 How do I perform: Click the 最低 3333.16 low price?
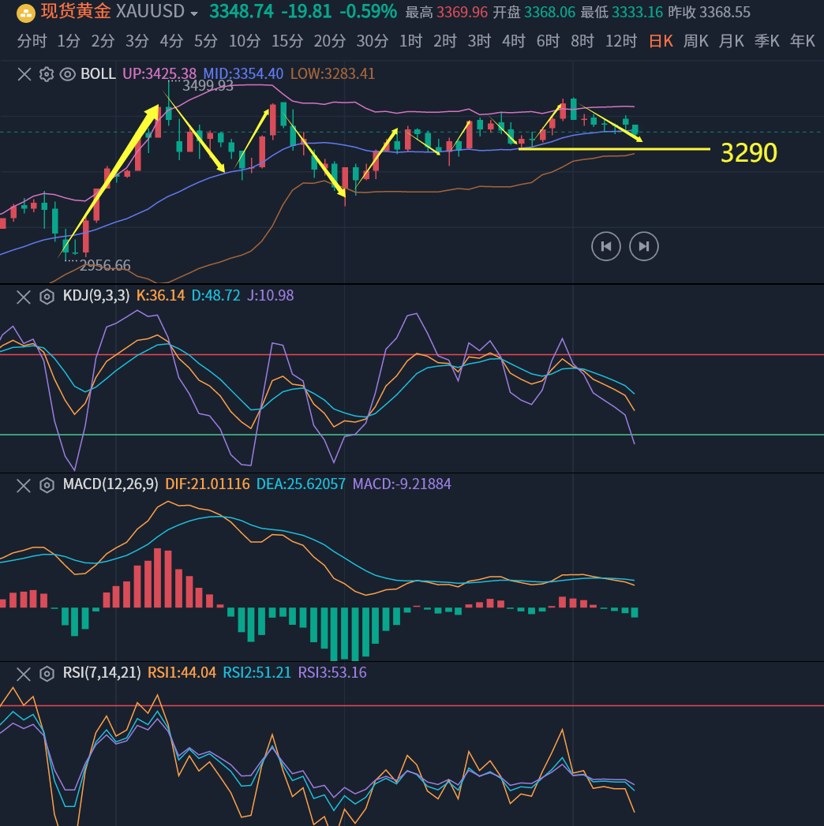[x=621, y=12]
